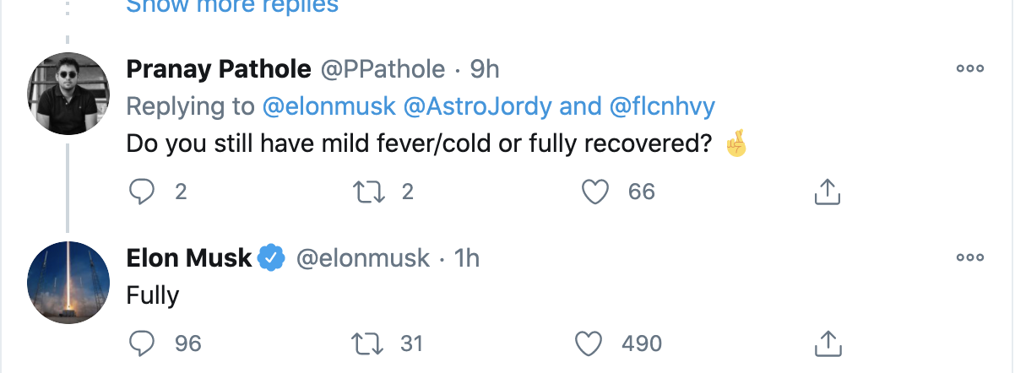This screenshot has height=373, width=1015.
Task: Retweet Pranay Pathole's fever question tweet
Action: pyautogui.click(x=368, y=192)
